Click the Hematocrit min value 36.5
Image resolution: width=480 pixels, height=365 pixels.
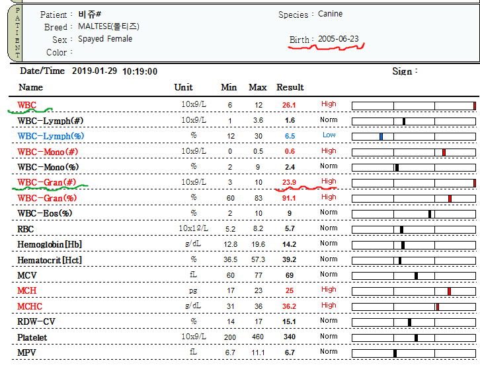(x=230, y=260)
